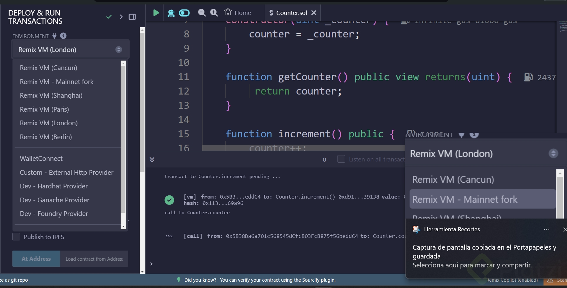This screenshot has width=567, height=288.
Task: Choose Dev - Hardhat Provider
Action: (54, 186)
